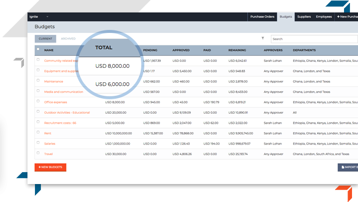Click Salaries remaining USD 998,679.57
This screenshot has width=358, height=202.
(239, 144)
